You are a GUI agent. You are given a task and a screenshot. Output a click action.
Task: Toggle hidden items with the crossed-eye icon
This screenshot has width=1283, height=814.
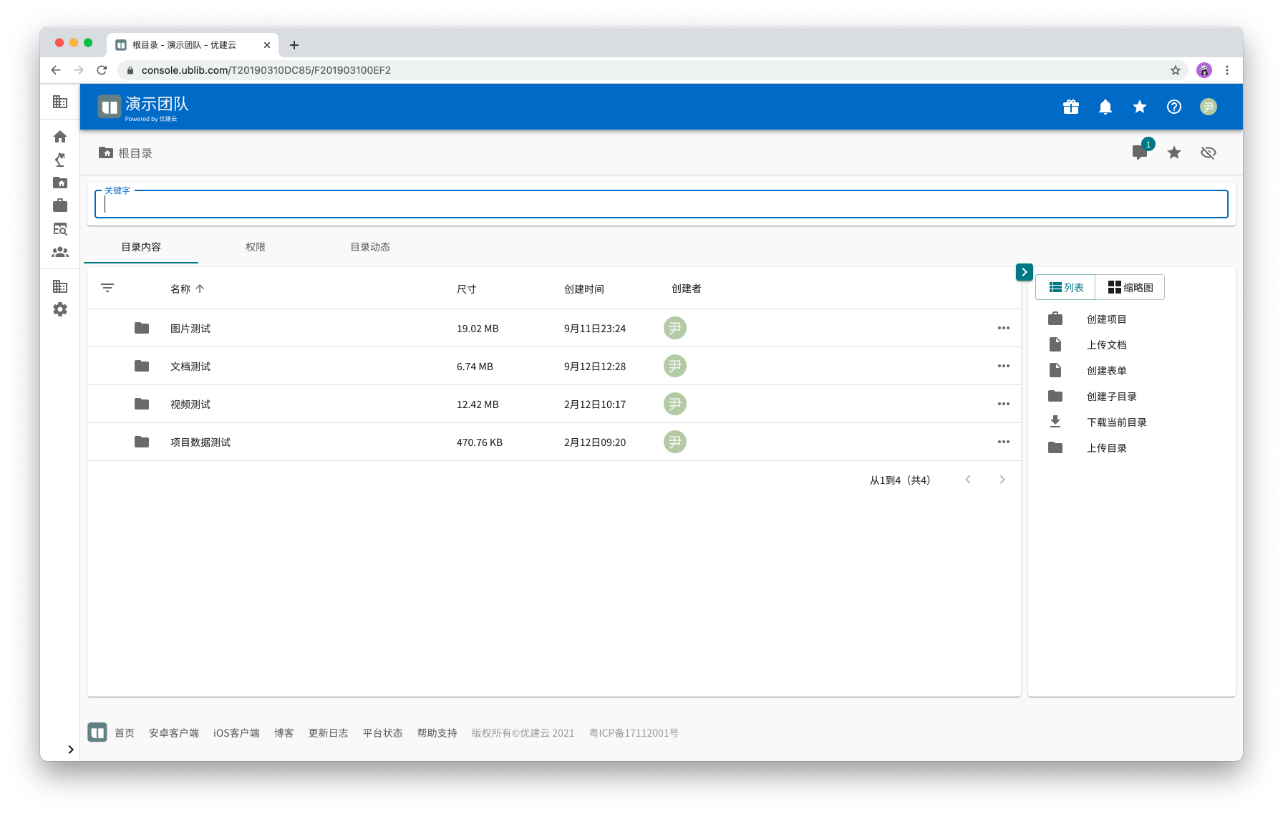tap(1208, 152)
